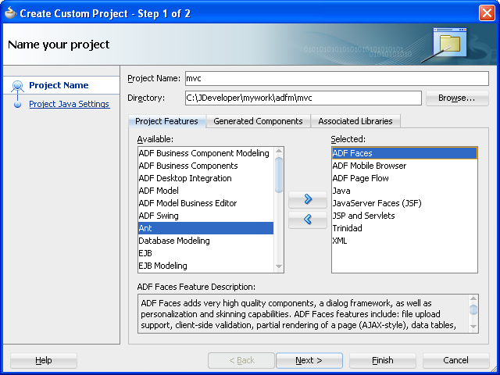Viewport: 500px width, 375px height.
Task: Open the Generated Components tab
Action: coord(258,121)
